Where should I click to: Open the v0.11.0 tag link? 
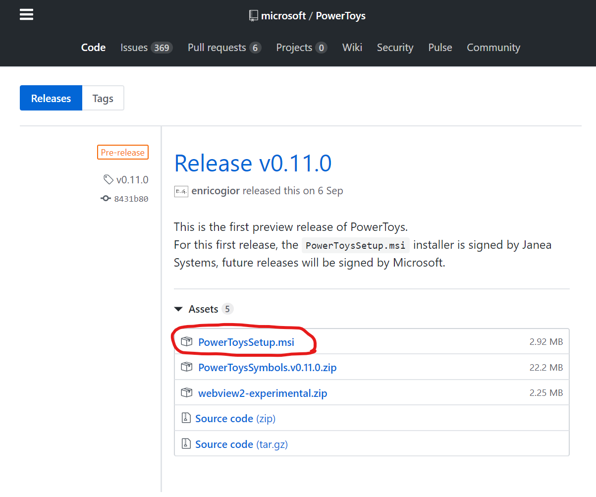point(132,180)
